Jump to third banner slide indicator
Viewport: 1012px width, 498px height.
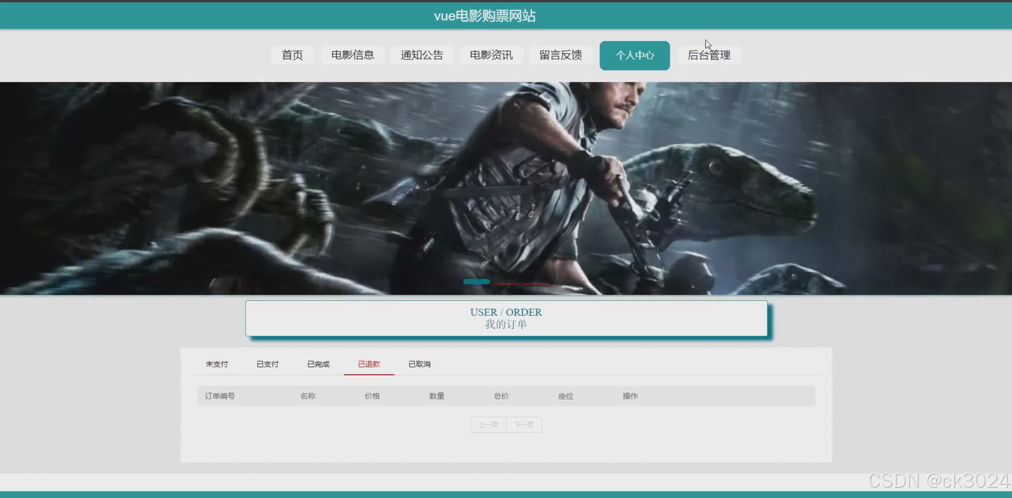536,283
